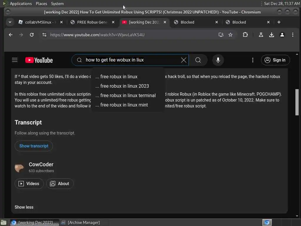
Task: Click the forward navigation arrow
Action: (x=21, y=35)
